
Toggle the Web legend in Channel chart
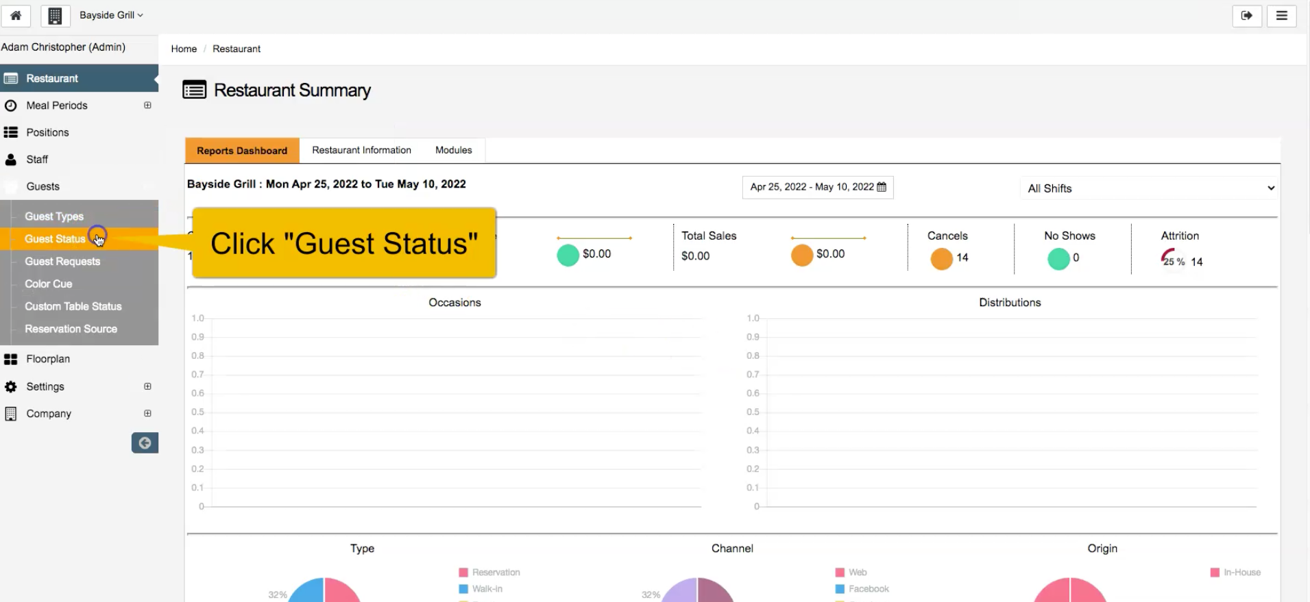pyautogui.click(x=851, y=573)
